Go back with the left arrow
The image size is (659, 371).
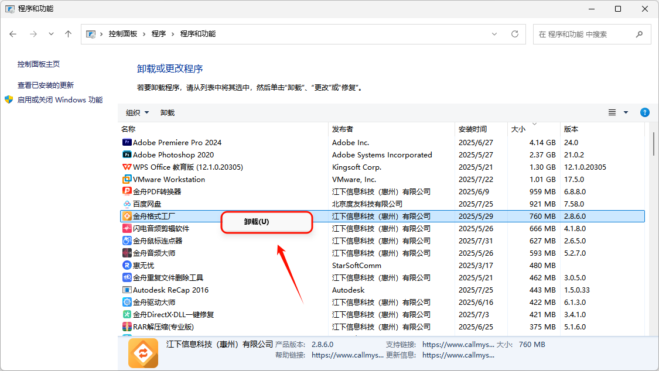coord(13,34)
